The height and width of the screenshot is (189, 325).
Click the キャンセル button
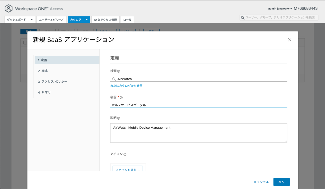tap(261, 182)
